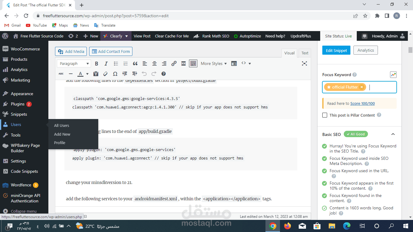This screenshot has width=413, height=232.
Task: Open the Translate bookmark
Action: tap(105, 25)
